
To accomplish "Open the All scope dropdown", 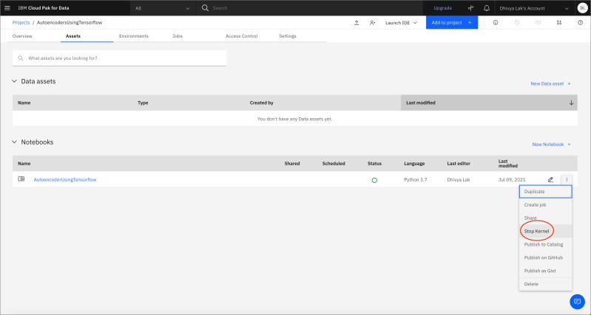I will (x=163, y=8).
